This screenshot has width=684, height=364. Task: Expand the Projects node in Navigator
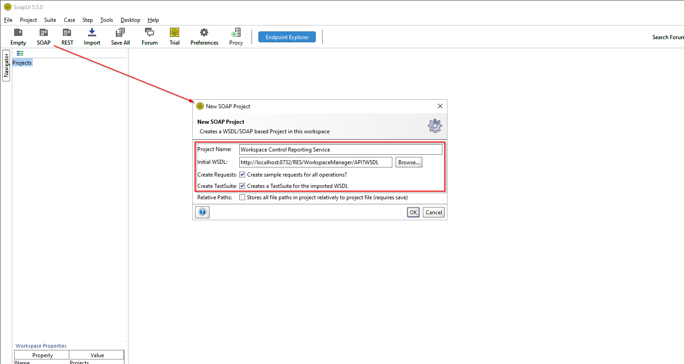click(22, 62)
